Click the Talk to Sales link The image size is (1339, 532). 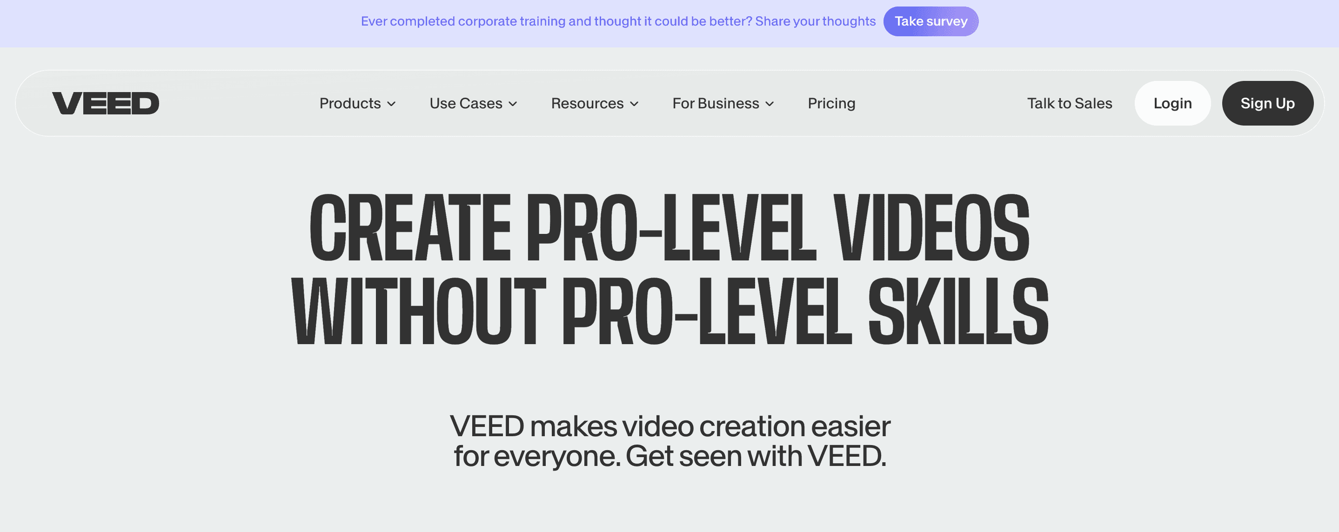1070,102
